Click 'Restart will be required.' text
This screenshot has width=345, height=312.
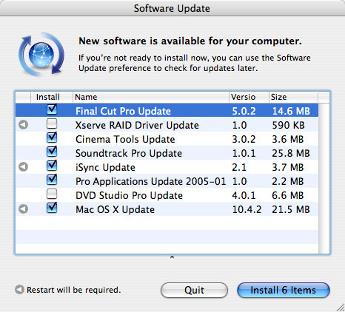[74, 290]
